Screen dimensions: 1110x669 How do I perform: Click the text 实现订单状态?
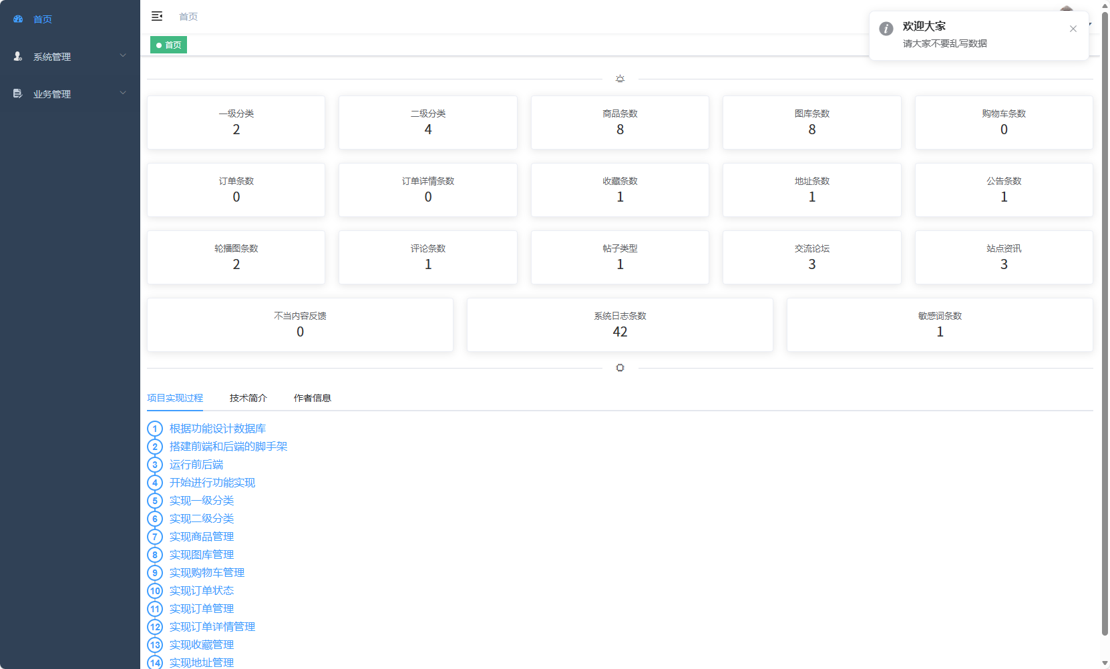(x=202, y=591)
